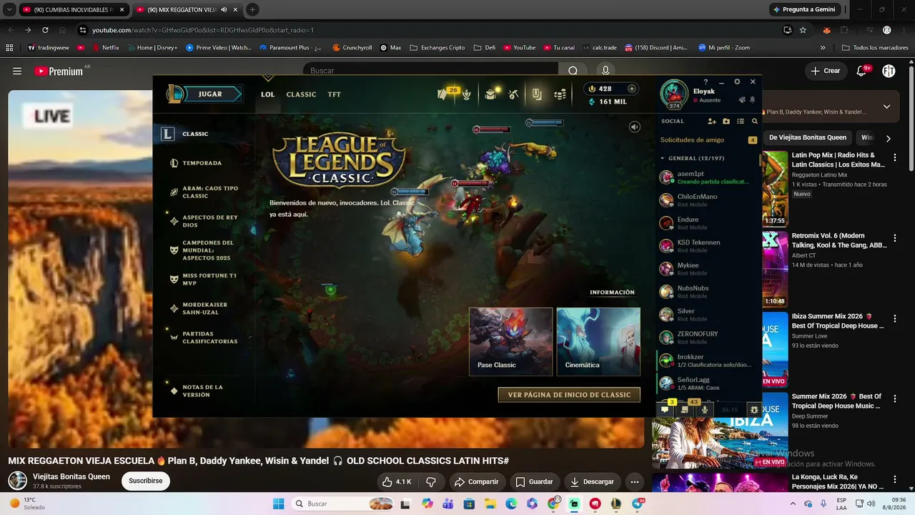
Task: Report a bug with the bug icon
Action: tap(753, 409)
